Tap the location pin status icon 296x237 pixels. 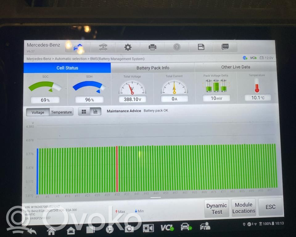(x=244, y=224)
